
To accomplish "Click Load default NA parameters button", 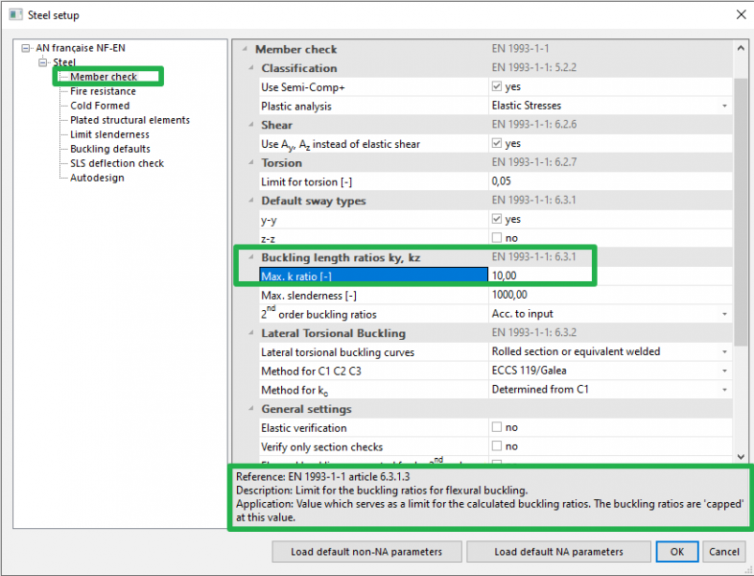I will click(558, 552).
